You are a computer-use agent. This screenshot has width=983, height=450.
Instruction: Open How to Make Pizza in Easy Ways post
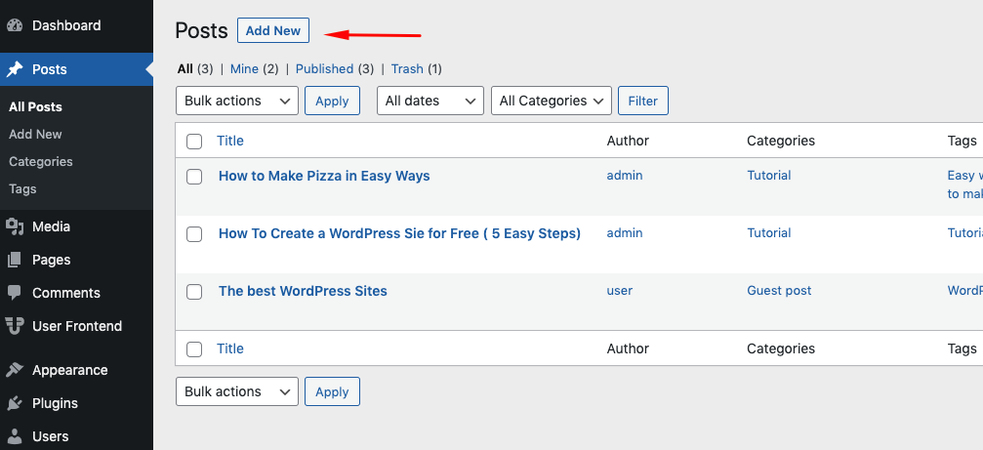[324, 176]
